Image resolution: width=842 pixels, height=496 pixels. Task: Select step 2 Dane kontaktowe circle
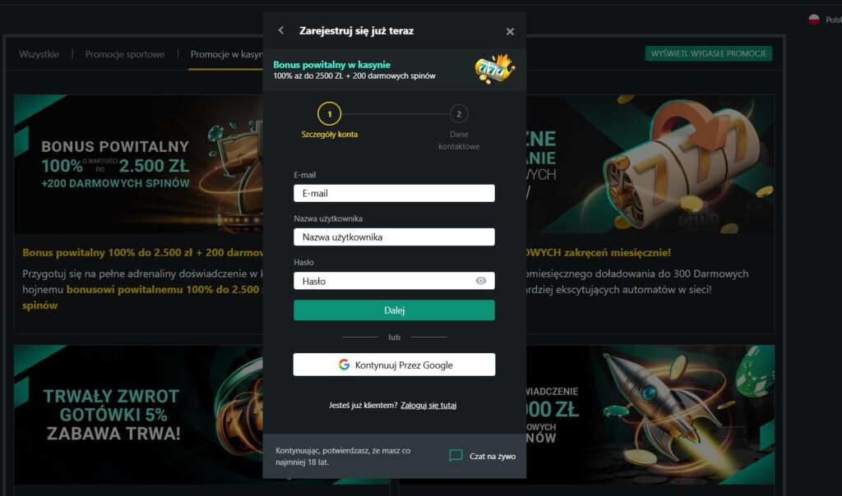(x=459, y=113)
